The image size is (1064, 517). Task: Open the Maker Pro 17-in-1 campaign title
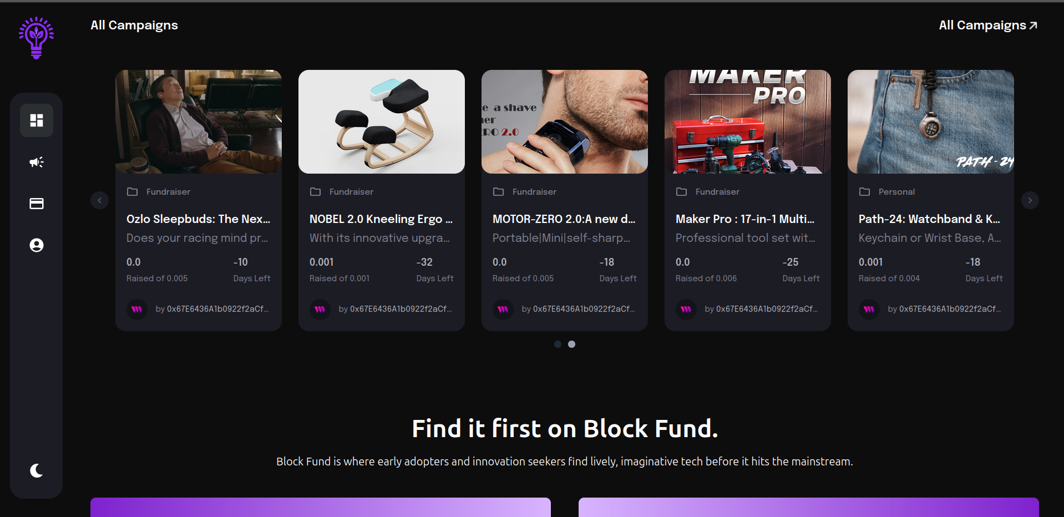pos(745,219)
